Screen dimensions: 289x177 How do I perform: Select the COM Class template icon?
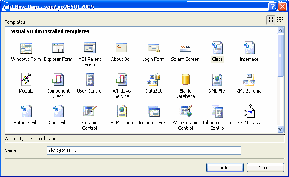pyautogui.click(x=249, y=111)
